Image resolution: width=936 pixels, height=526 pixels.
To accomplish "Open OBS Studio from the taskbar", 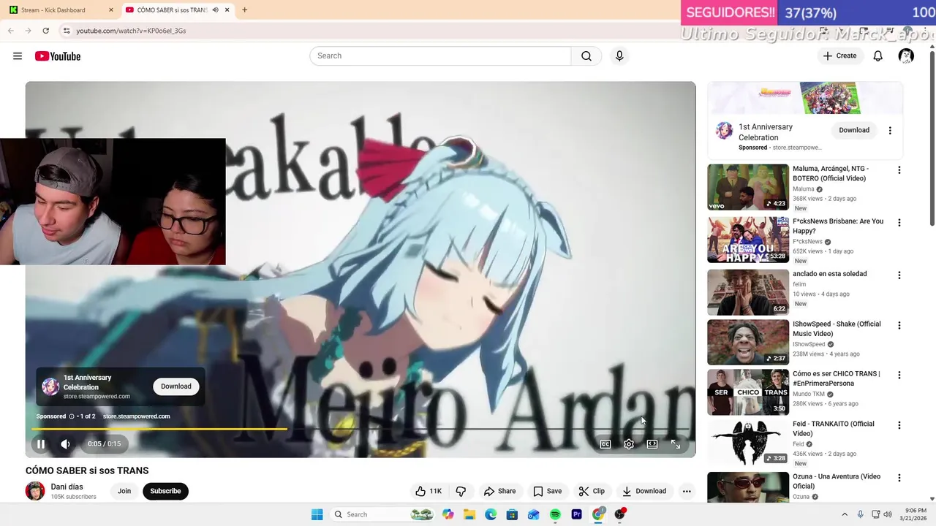I will coord(620,514).
